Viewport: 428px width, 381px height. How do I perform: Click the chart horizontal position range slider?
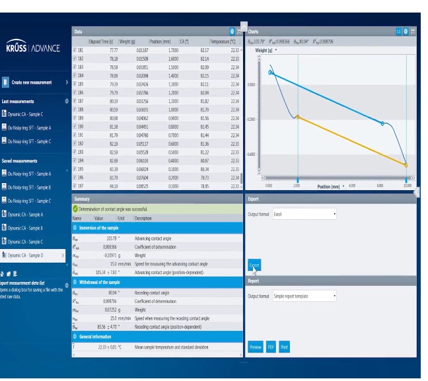coord(338,178)
